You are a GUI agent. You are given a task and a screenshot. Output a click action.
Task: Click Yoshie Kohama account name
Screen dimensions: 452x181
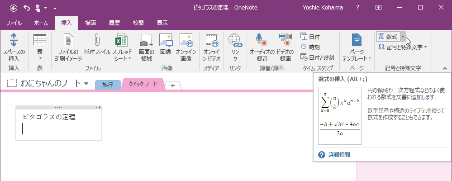[323, 8]
